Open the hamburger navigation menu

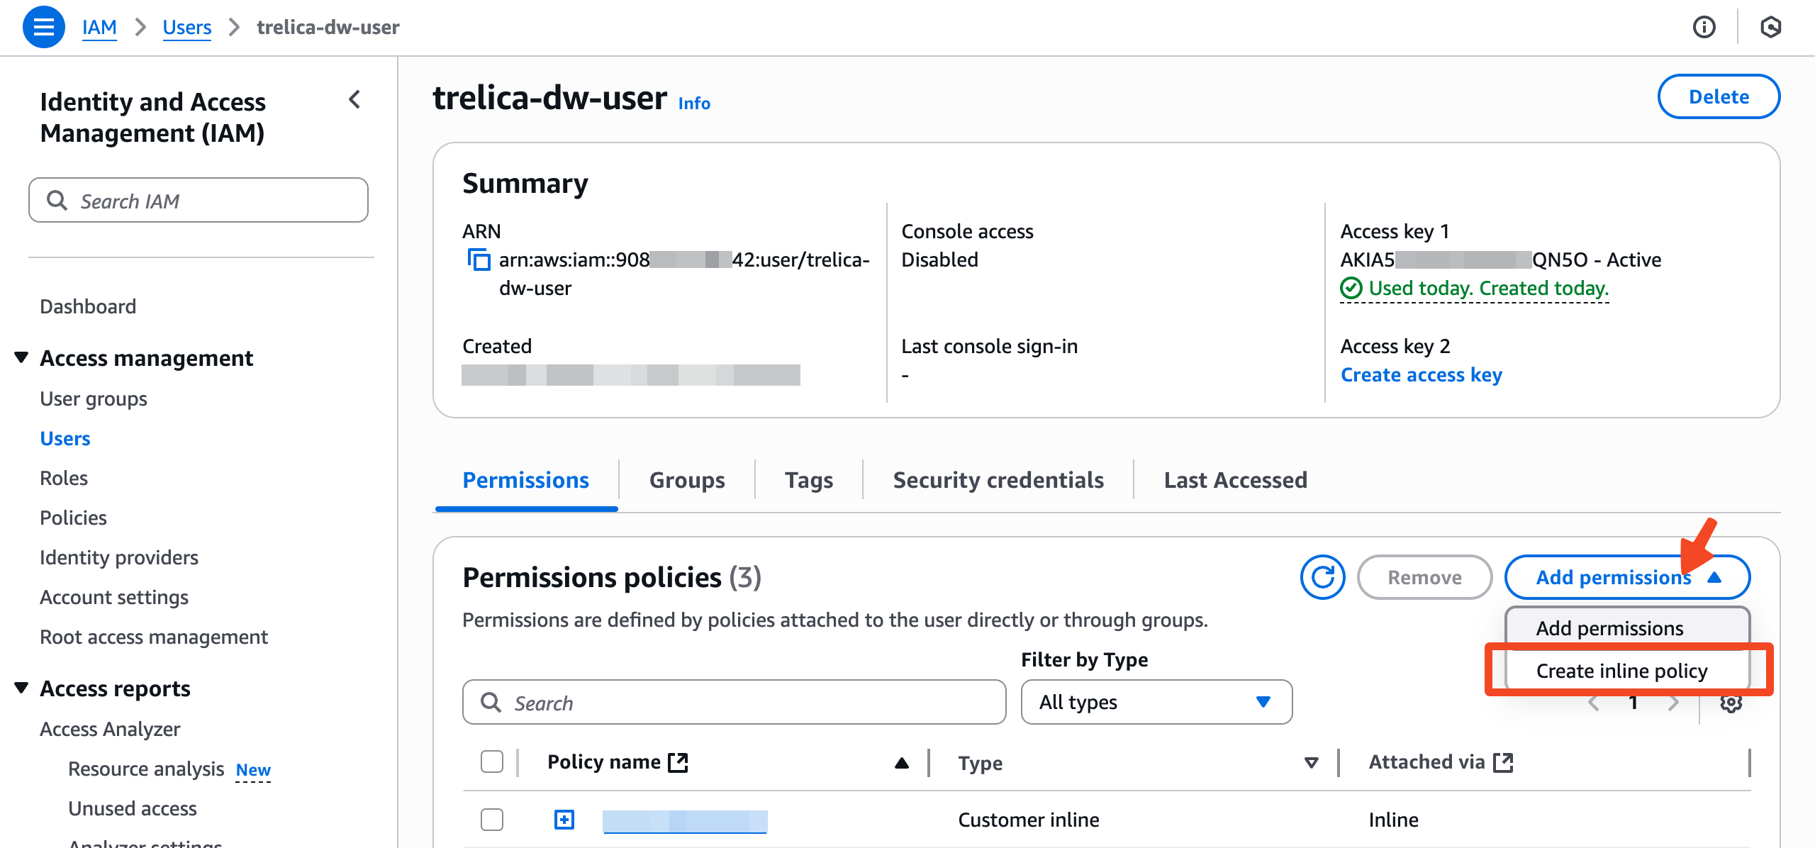(x=44, y=27)
